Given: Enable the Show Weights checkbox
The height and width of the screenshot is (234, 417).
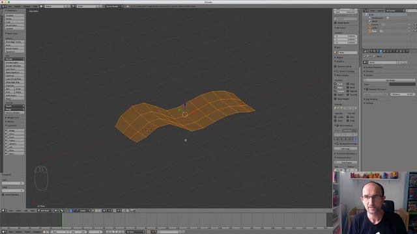Looking at the screenshot, I should [x=336, y=99].
